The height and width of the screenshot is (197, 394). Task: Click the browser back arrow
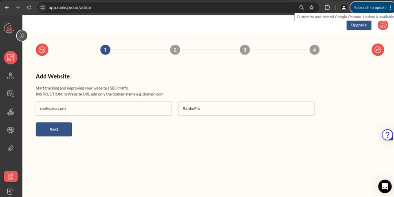coord(7,8)
